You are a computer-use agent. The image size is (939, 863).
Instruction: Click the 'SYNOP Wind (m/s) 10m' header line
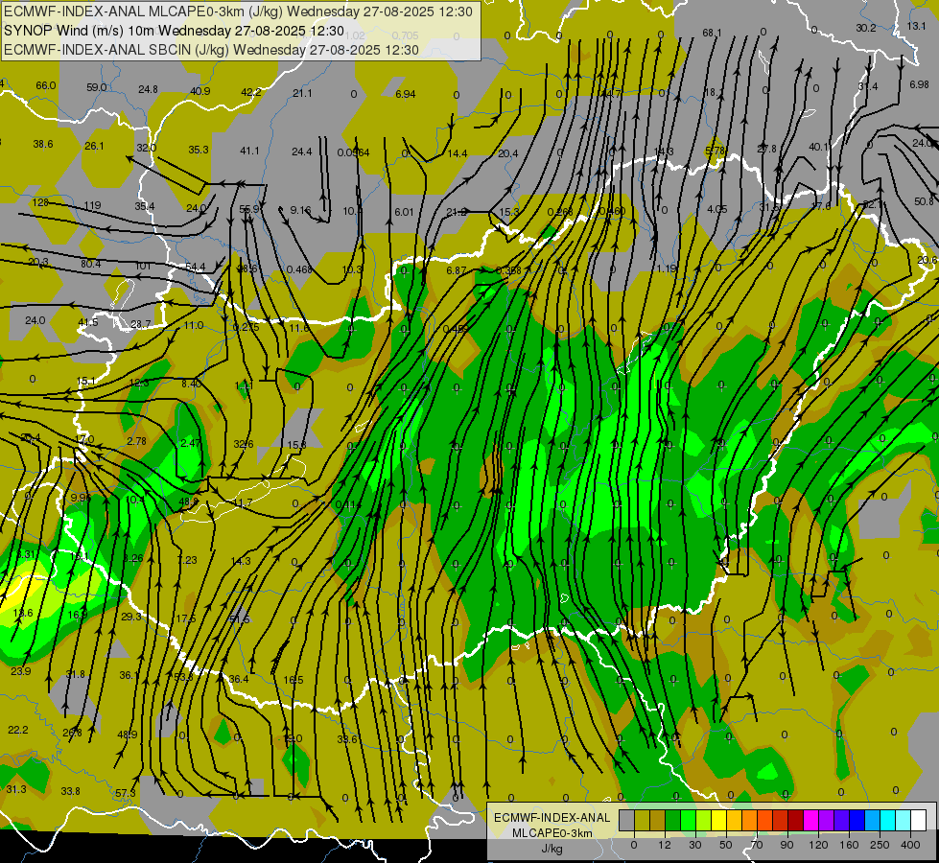174,31
